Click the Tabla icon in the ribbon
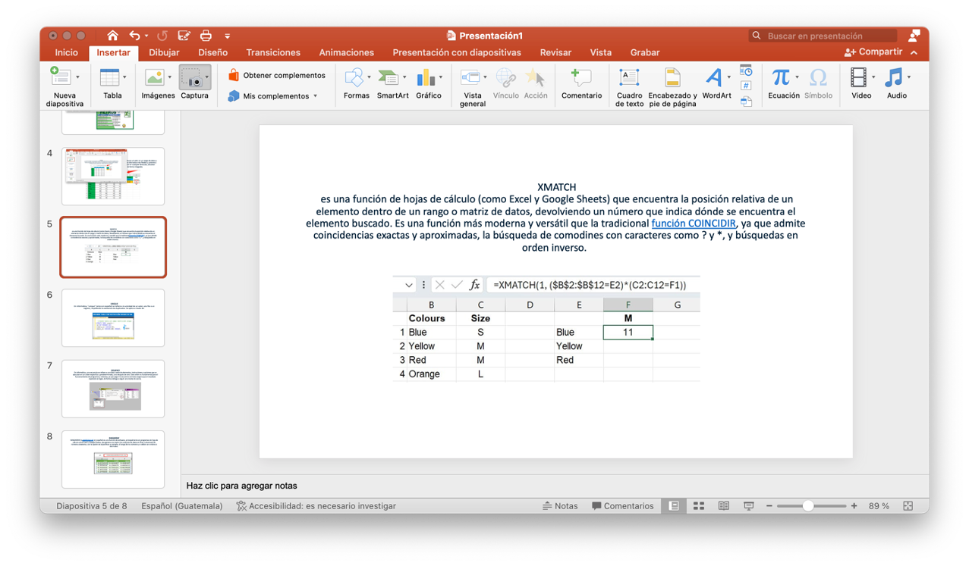 (x=110, y=78)
